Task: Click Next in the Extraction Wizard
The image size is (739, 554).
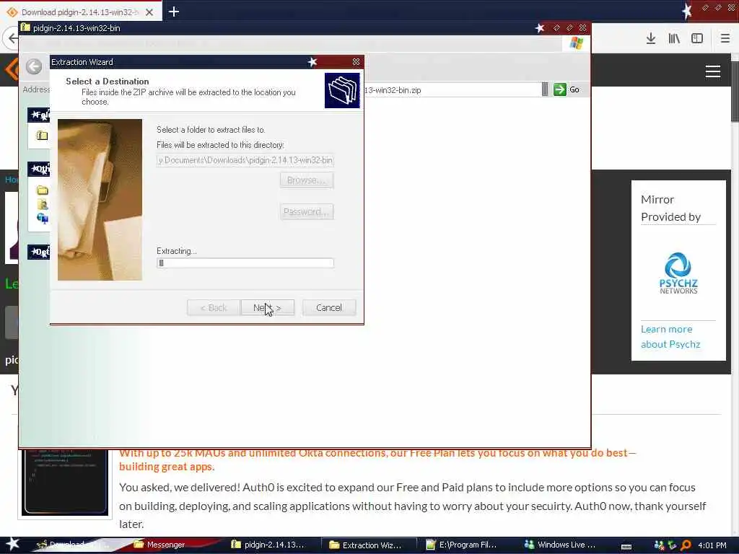Action: pyautogui.click(x=267, y=307)
